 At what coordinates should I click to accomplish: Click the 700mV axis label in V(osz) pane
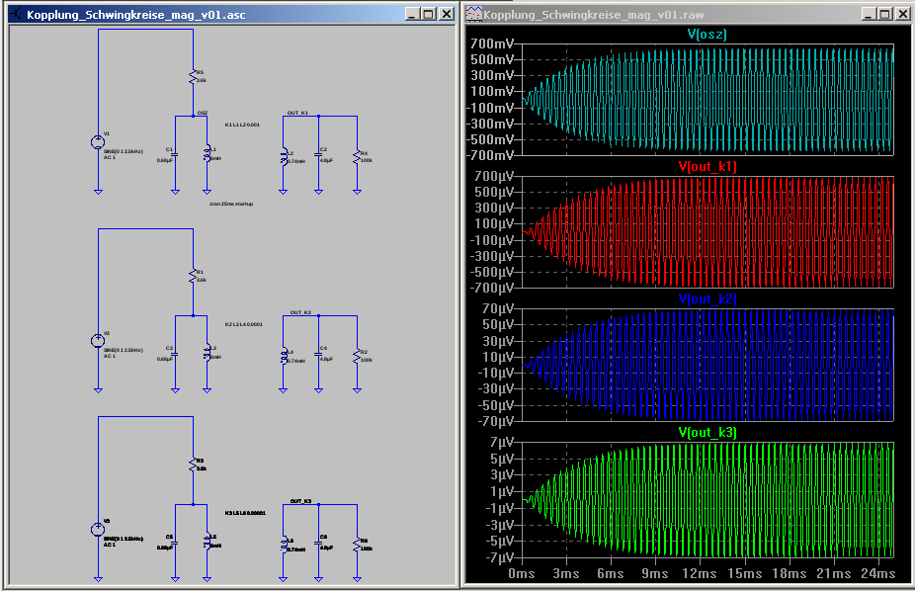pyautogui.click(x=492, y=43)
